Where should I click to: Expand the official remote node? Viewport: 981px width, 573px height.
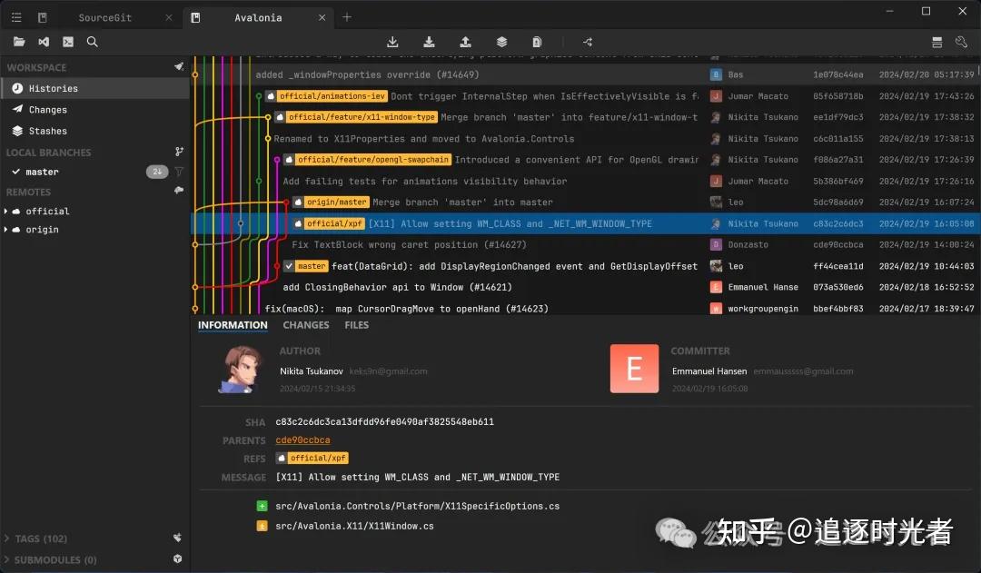(x=6, y=212)
